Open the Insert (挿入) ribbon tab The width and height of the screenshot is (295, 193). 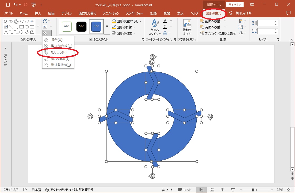tap(38, 13)
